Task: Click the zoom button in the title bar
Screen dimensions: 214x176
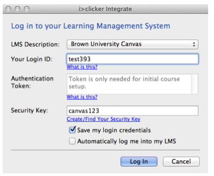Action: pos(27,9)
